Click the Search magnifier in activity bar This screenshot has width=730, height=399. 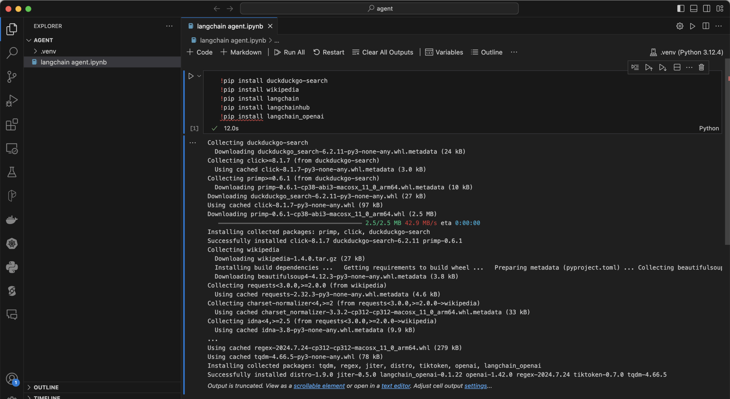[12, 53]
